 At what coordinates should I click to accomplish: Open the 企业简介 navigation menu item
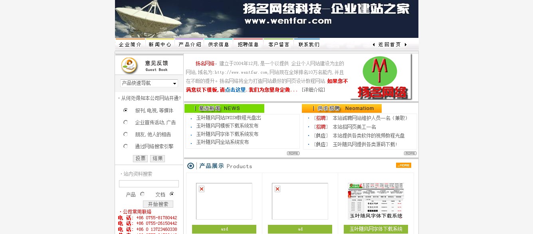(x=130, y=44)
